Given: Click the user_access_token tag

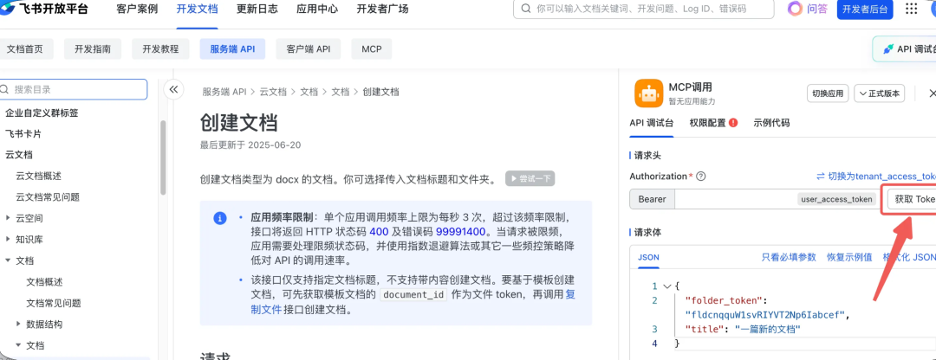Looking at the screenshot, I should click(x=837, y=200).
